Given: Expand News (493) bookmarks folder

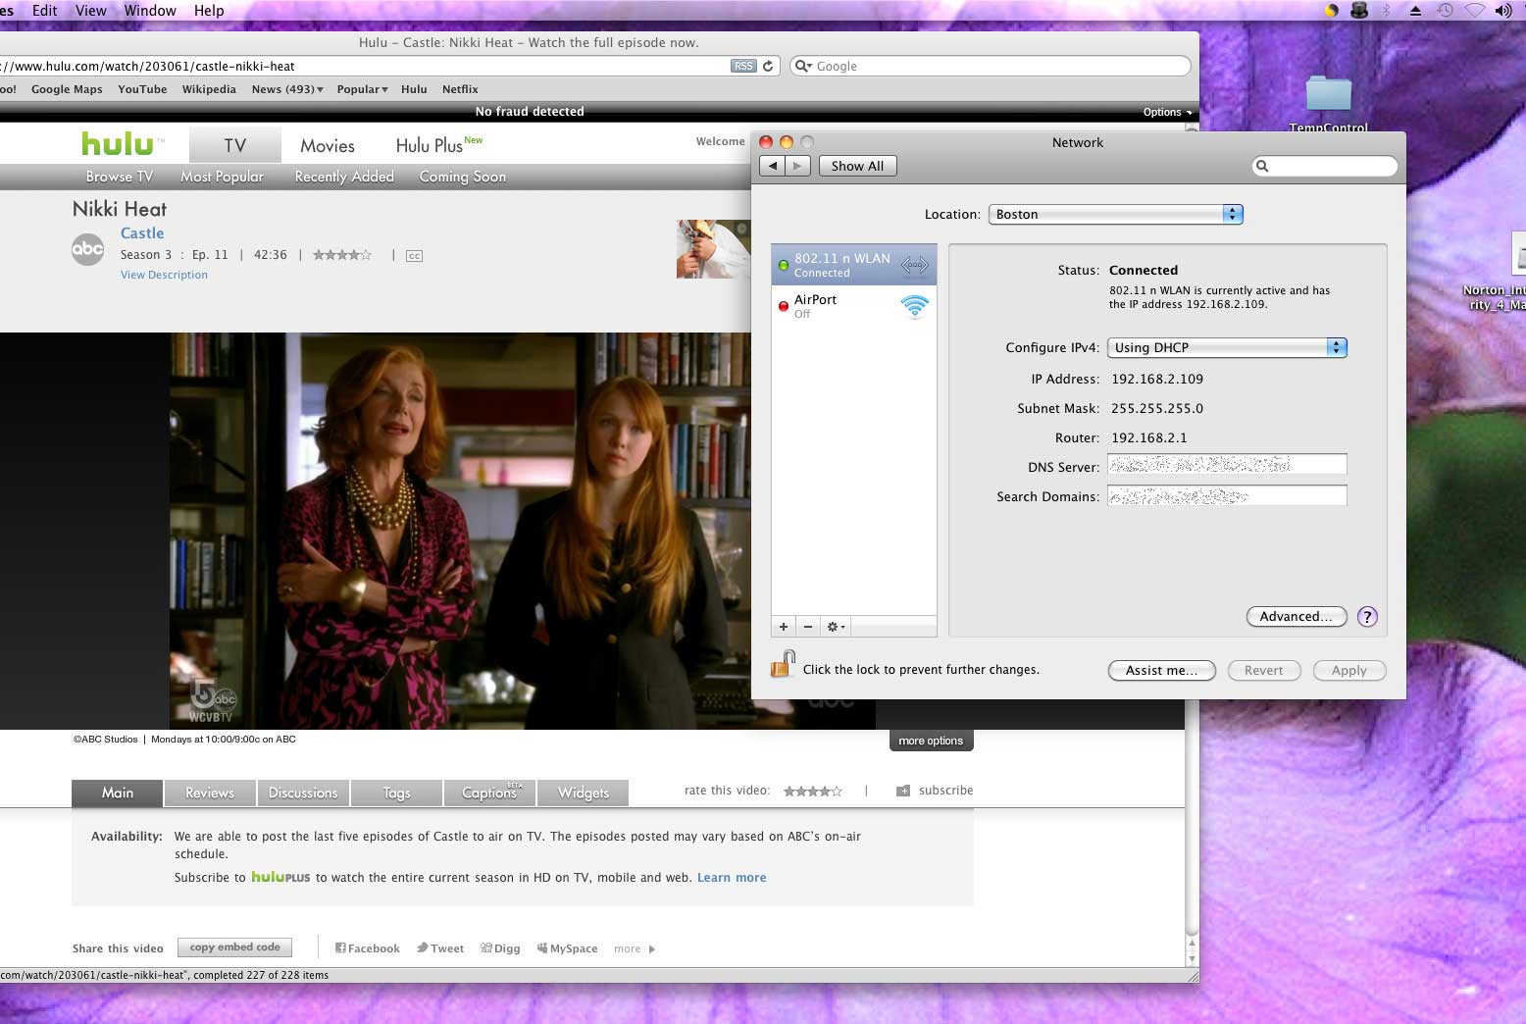Looking at the screenshot, I should 287,89.
